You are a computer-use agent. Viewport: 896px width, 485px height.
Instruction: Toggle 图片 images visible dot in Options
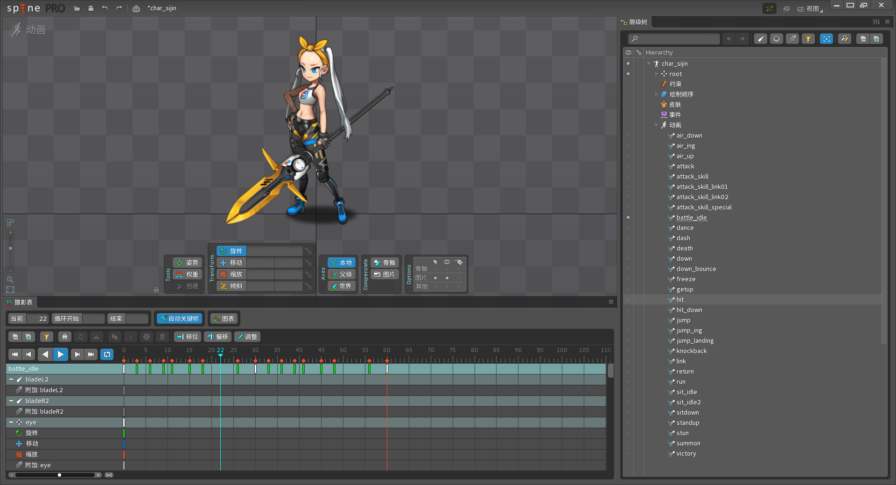point(447,278)
